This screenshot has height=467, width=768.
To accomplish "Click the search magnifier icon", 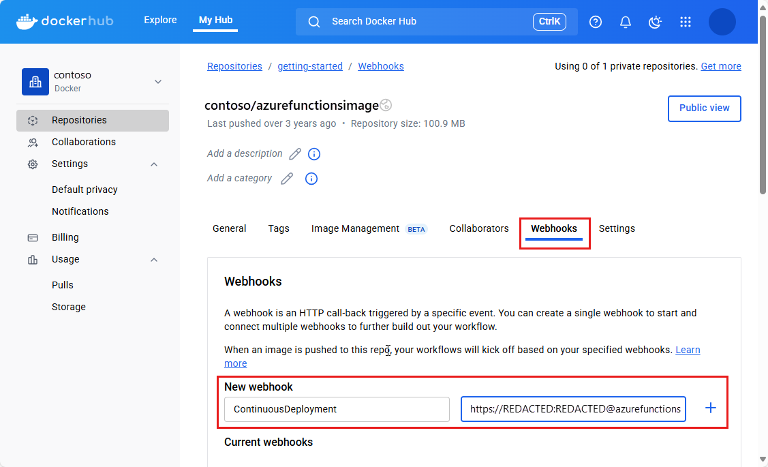I will pyautogui.click(x=313, y=21).
